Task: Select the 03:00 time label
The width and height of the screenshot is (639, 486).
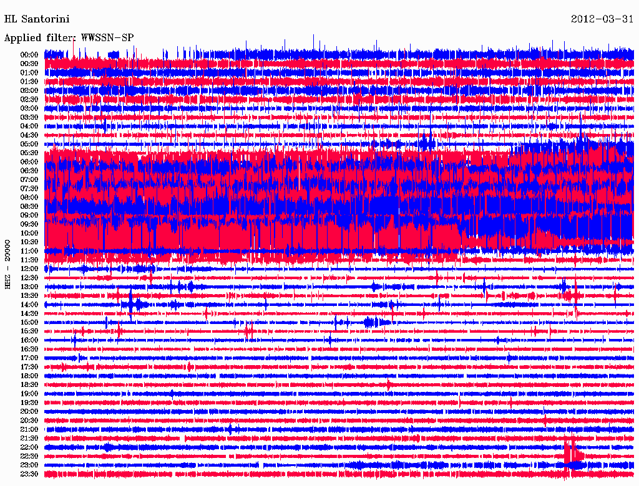Action: [x=29, y=108]
